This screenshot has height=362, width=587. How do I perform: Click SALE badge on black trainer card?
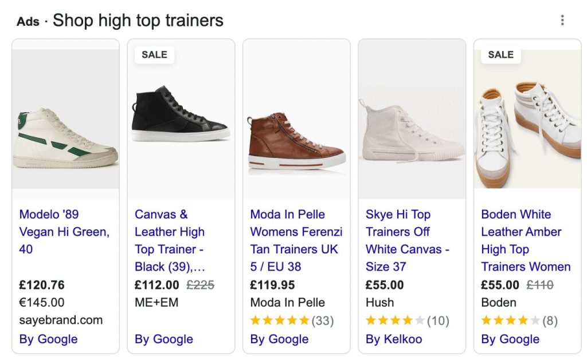click(154, 54)
